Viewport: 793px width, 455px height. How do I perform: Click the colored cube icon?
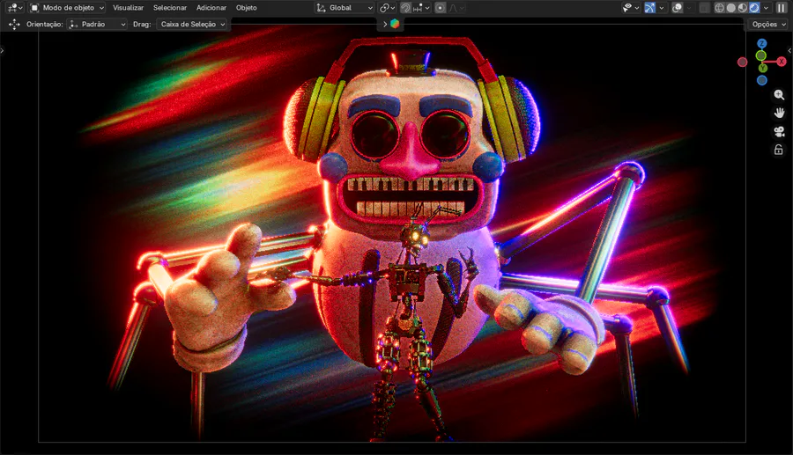click(x=395, y=24)
